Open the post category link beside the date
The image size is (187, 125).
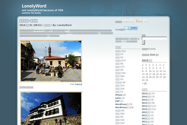pyautogui.click(x=47, y=25)
